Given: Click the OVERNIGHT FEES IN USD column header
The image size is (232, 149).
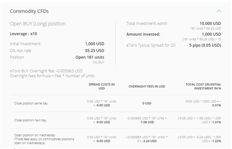Looking at the screenshot, I should click(147, 86).
